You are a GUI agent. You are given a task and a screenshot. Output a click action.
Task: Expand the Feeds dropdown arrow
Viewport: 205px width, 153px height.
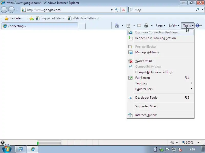(134, 25)
